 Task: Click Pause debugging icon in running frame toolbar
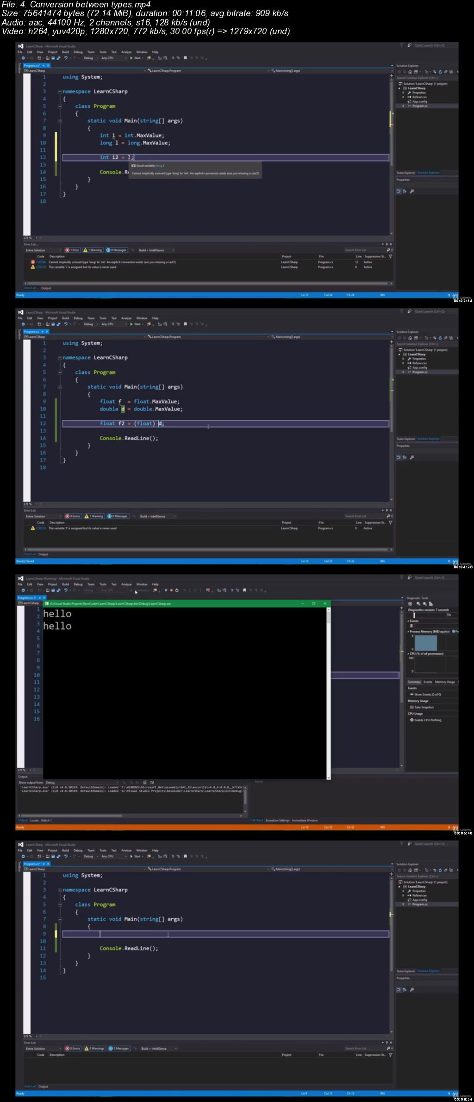(166, 590)
